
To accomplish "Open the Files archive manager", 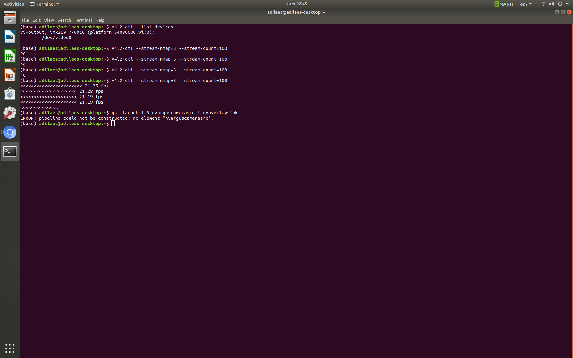I will [x=10, y=17].
